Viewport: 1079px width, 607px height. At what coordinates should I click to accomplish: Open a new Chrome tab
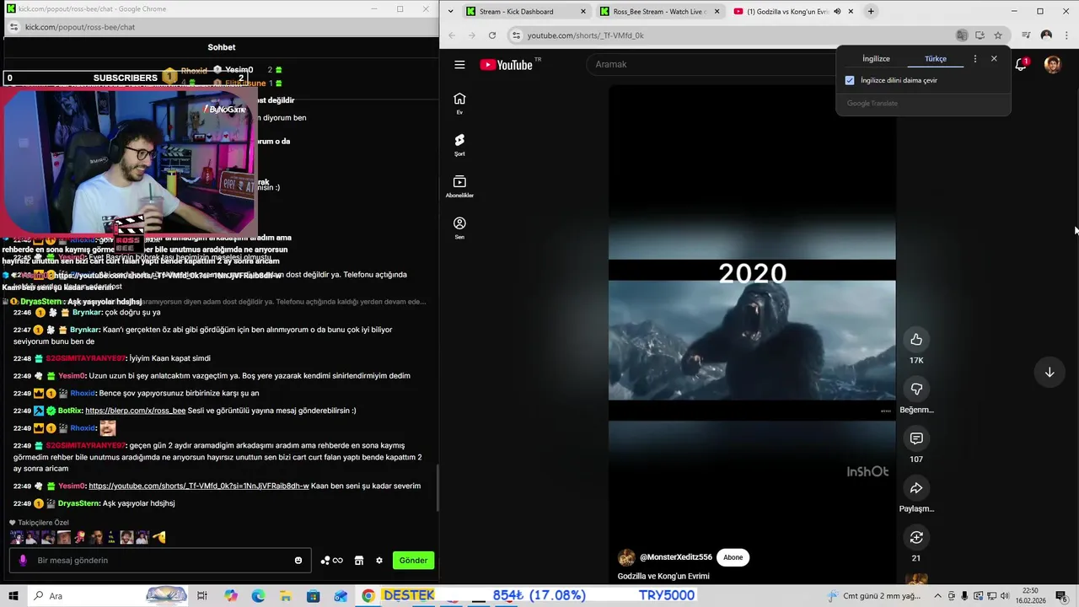tap(871, 12)
